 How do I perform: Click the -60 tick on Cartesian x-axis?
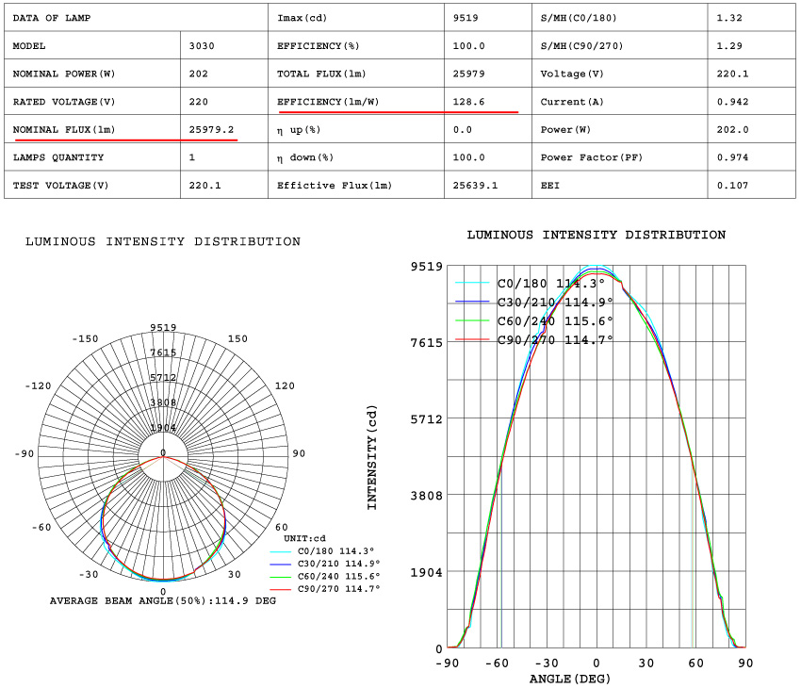pos(497,663)
